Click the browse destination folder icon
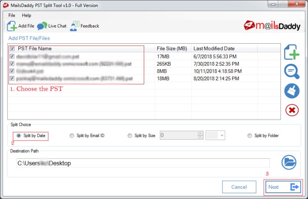The width and height of the screenshot is (308, 199). click(289, 162)
